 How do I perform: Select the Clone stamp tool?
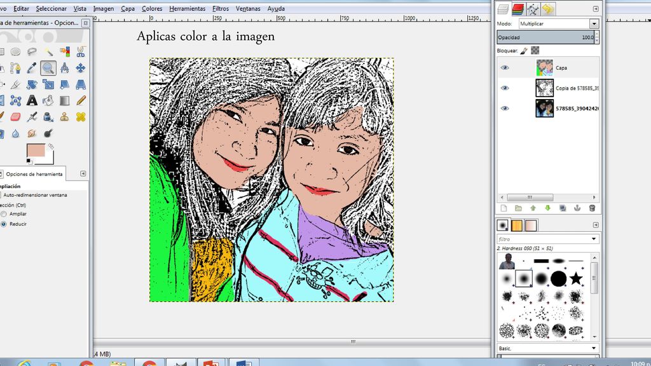[64, 117]
